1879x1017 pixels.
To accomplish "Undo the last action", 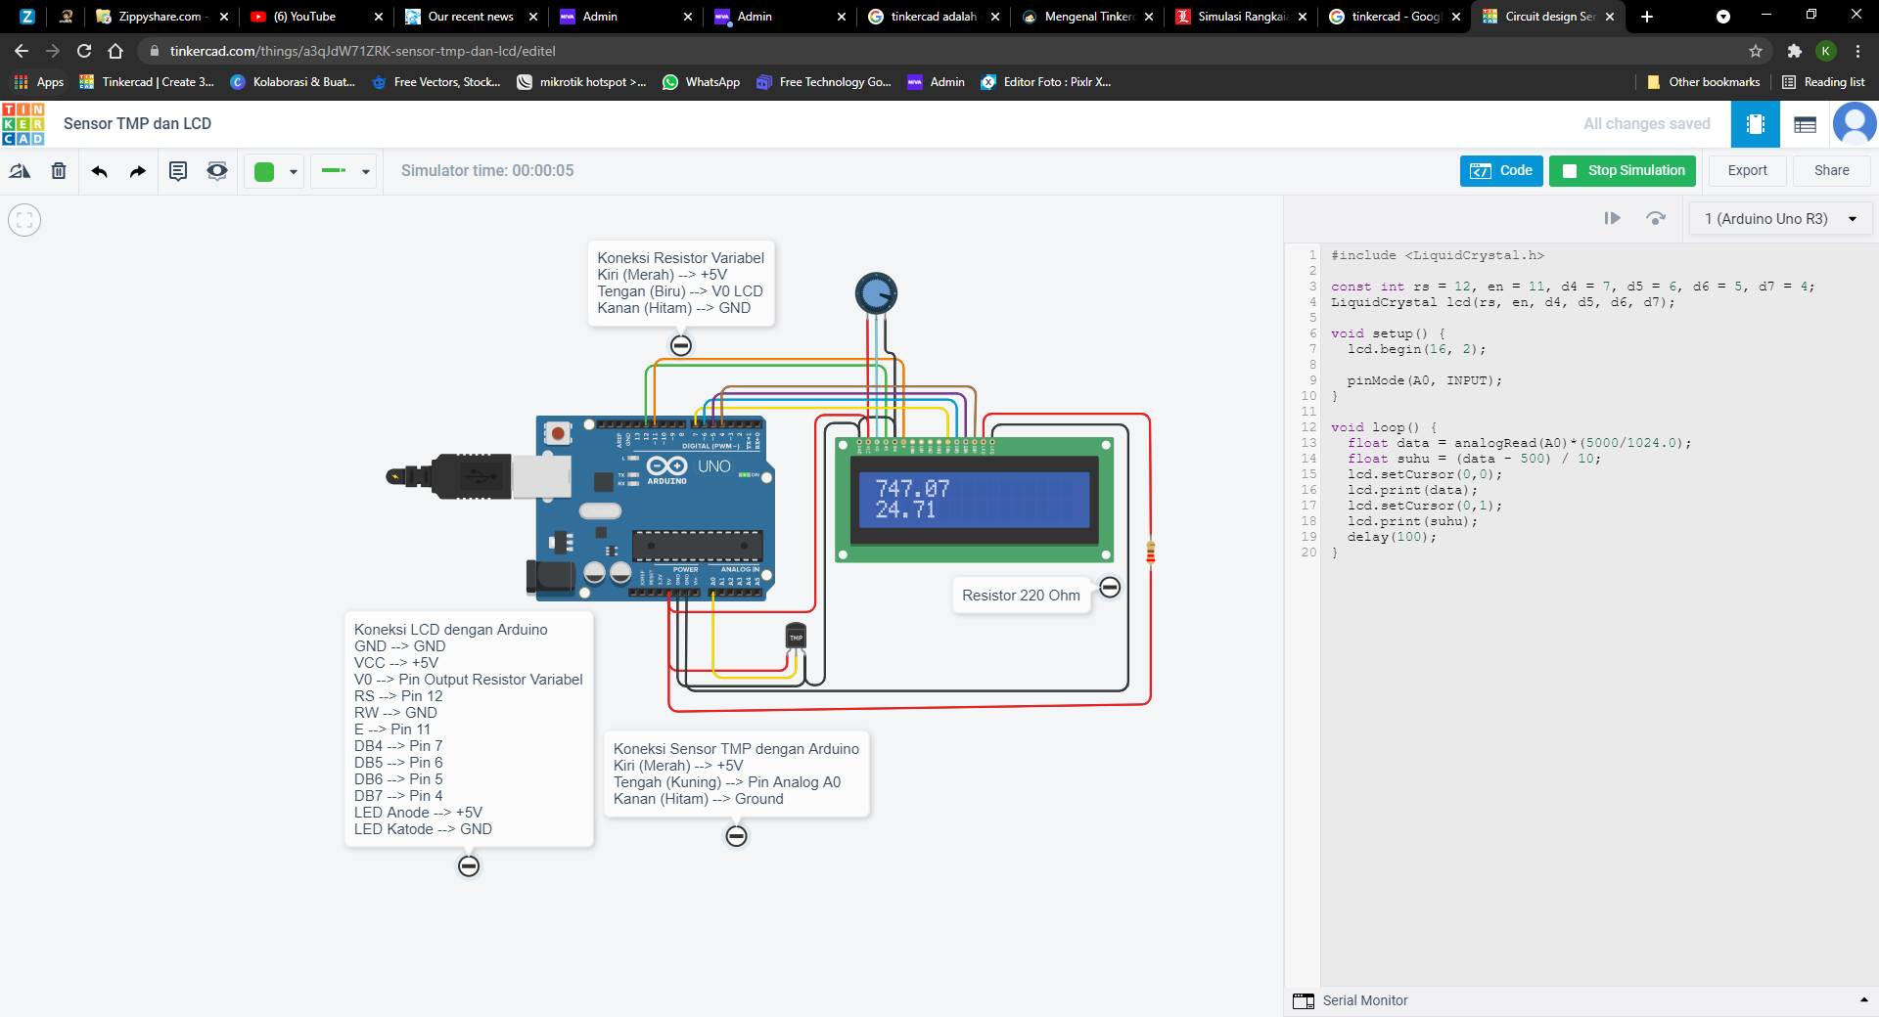I will (99, 171).
